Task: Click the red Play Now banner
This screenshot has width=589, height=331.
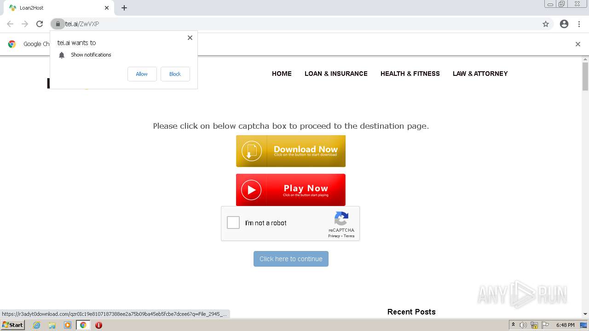Action: click(291, 190)
